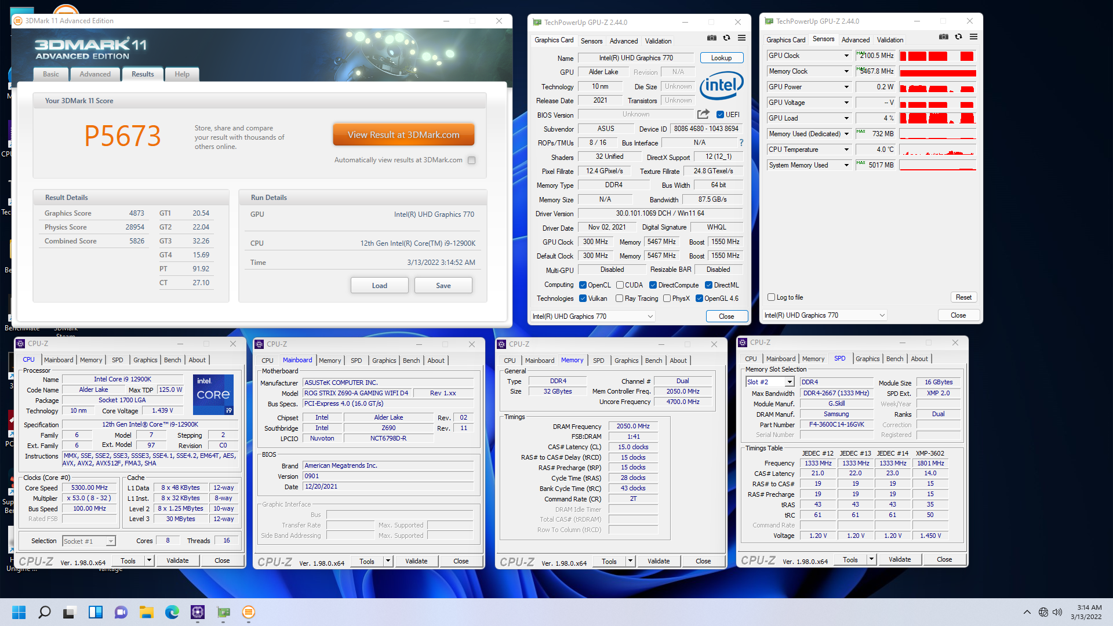Click GPU Clock sensor graph
The width and height of the screenshot is (1113, 626).
pyautogui.click(x=938, y=56)
